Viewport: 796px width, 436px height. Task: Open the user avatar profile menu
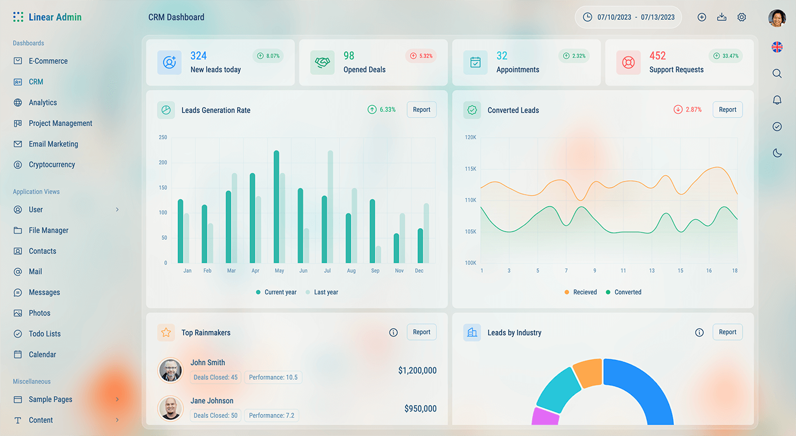[x=777, y=18]
